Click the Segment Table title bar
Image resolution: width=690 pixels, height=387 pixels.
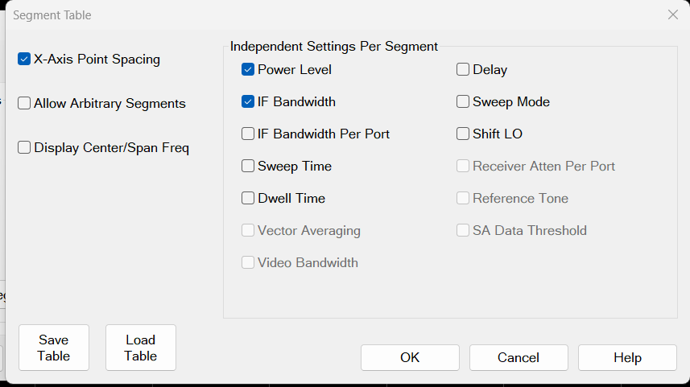click(322, 14)
